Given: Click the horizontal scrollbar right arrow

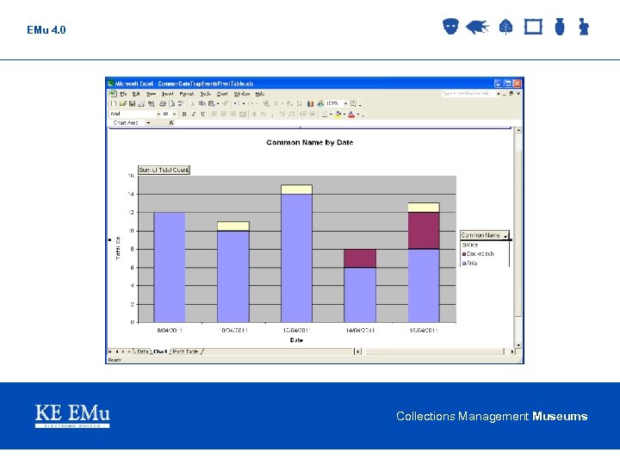Looking at the screenshot, I should pyautogui.click(x=512, y=351).
